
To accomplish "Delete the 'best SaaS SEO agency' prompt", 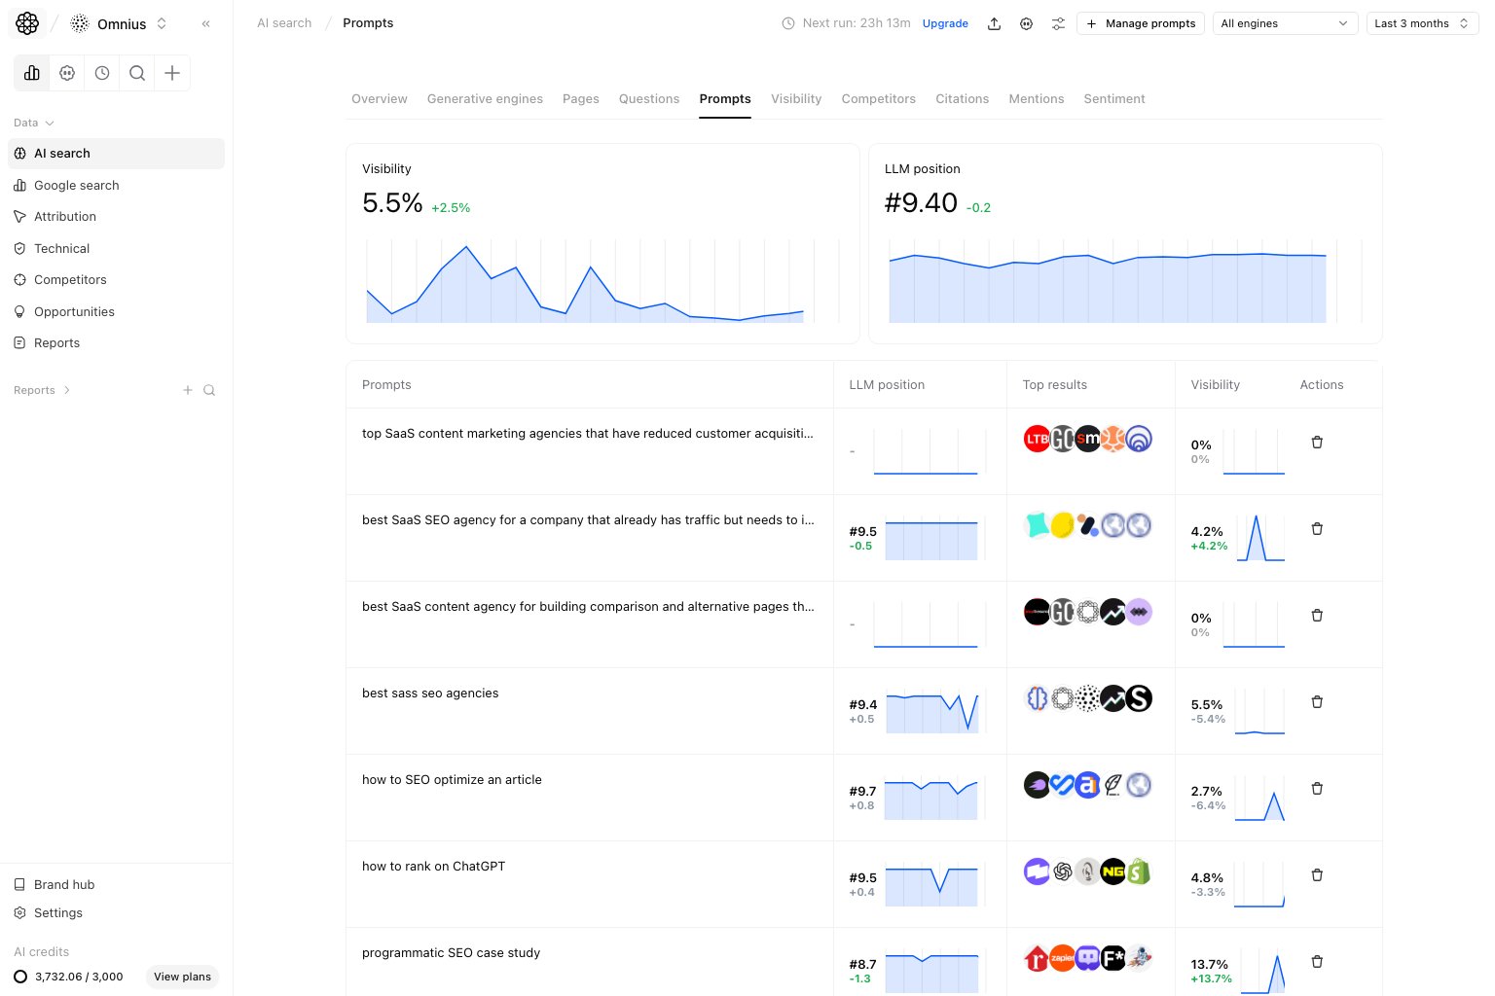I will pos(1317,529).
